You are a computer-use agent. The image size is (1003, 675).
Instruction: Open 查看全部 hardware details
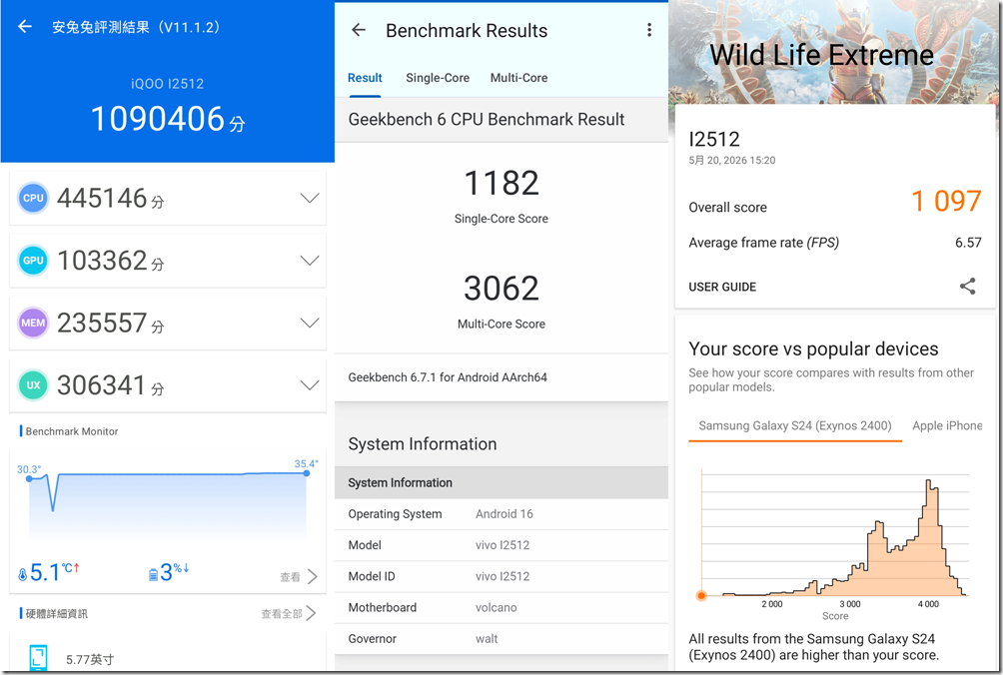[289, 614]
